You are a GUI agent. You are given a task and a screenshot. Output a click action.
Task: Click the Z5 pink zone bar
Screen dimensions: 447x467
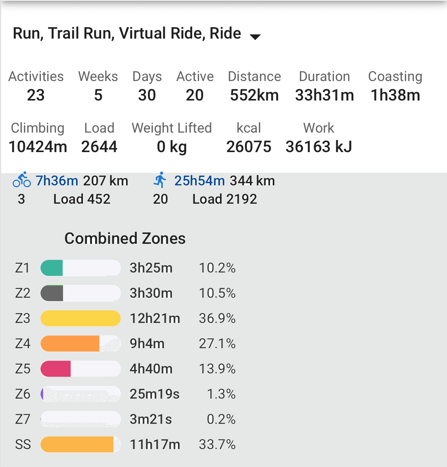[x=80, y=369]
